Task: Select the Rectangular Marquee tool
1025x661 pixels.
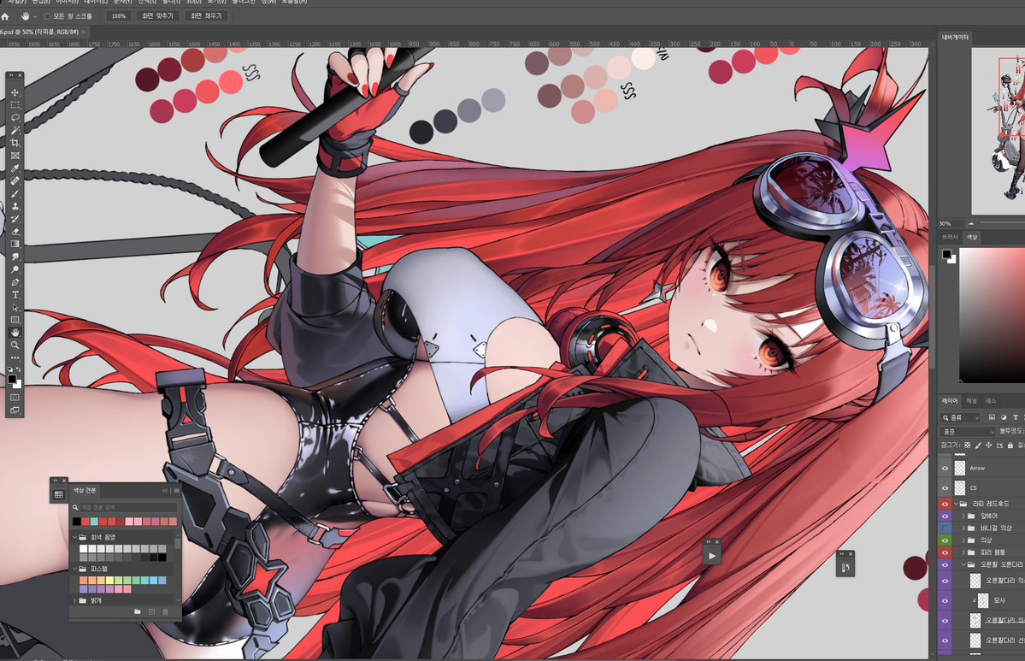Action: pyautogui.click(x=15, y=105)
